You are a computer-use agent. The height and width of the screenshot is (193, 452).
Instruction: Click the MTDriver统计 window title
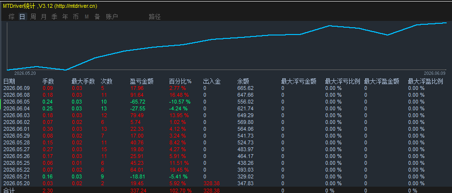pos(20,6)
